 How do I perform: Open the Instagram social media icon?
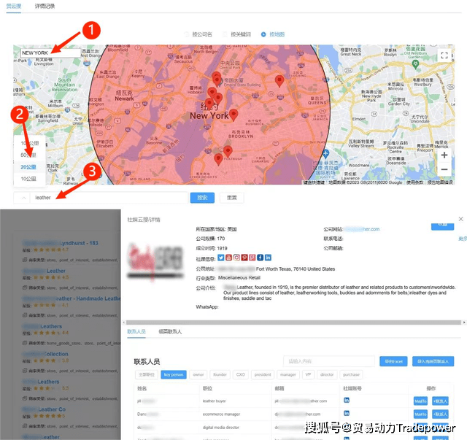click(x=236, y=258)
